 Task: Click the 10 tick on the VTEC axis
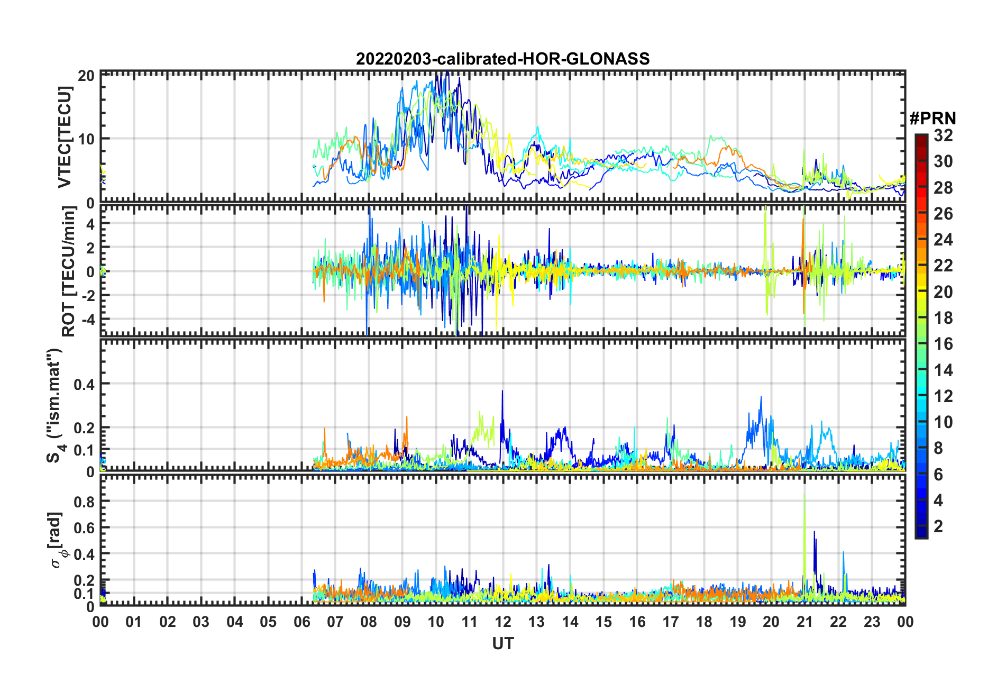coord(86,139)
